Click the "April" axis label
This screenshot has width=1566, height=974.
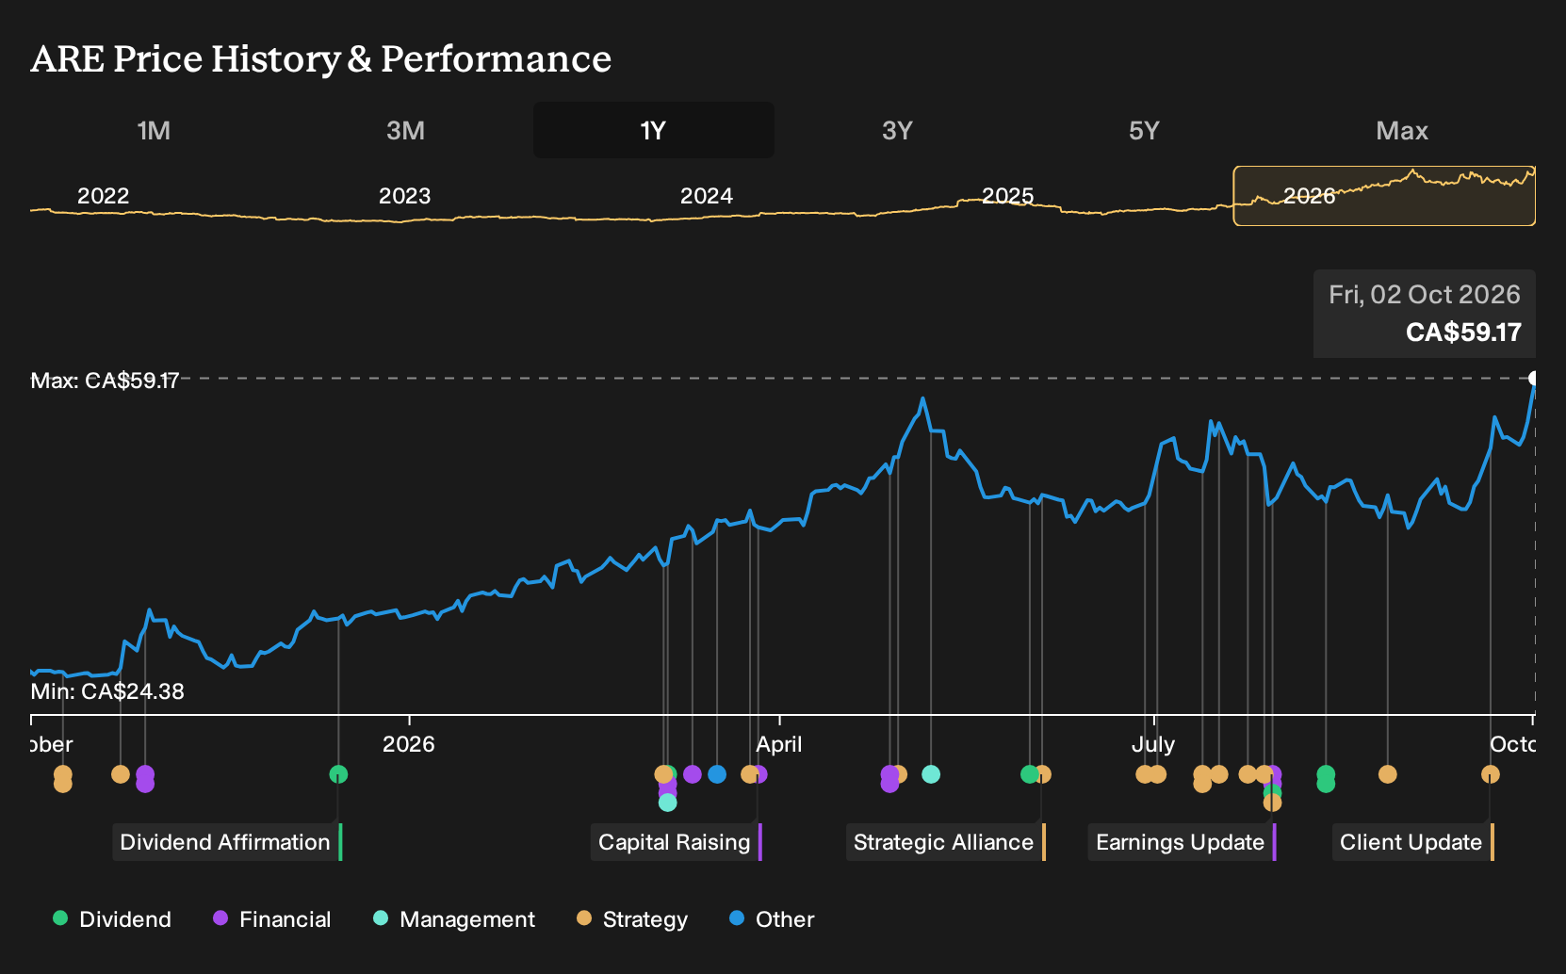coord(779,744)
